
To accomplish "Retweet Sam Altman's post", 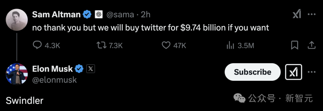I will click(109, 45).
